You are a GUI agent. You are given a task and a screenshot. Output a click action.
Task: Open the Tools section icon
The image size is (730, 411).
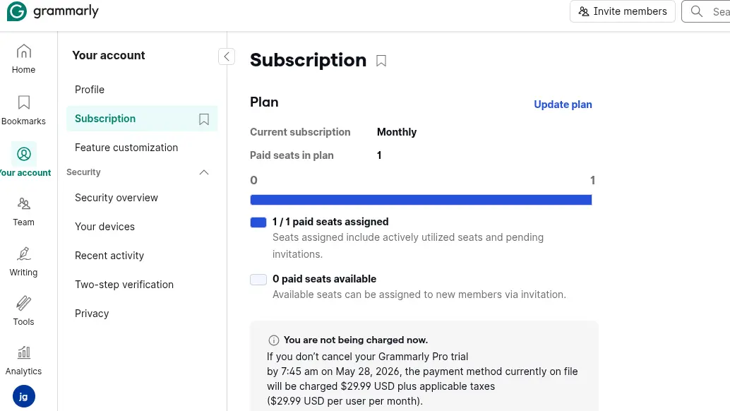pos(24,304)
